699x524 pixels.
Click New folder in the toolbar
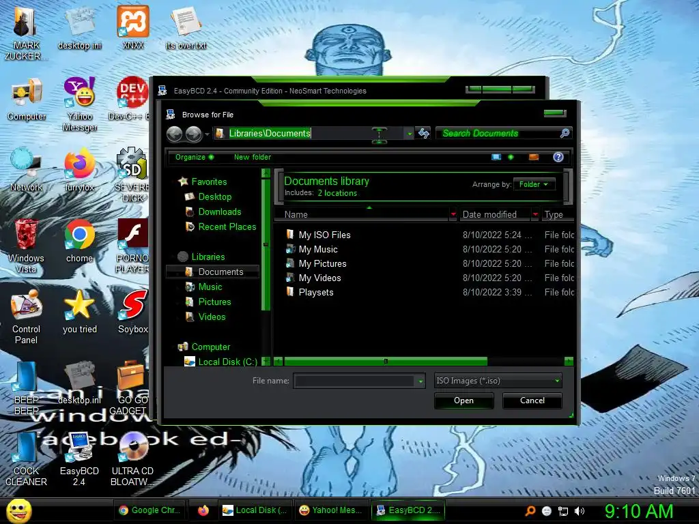[253, 157]
